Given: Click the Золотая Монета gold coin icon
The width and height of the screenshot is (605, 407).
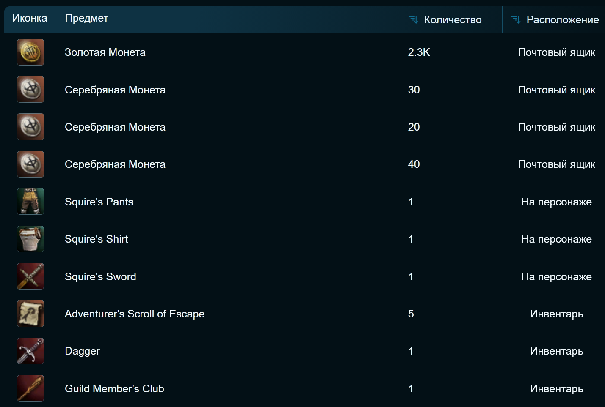Looking at the screenshot, I should [x=30, y=52].
